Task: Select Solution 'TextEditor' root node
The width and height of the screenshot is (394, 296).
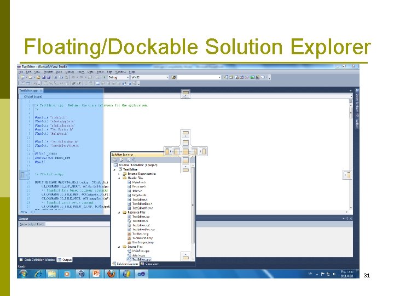Action: (x=136, y=165)
